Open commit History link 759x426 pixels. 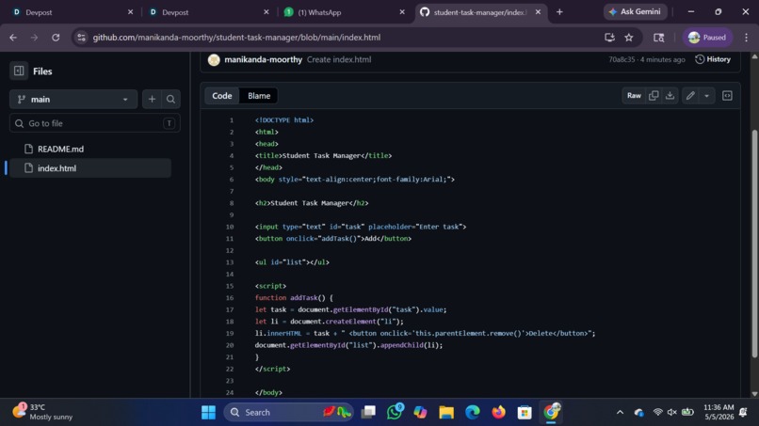point(713,59)
